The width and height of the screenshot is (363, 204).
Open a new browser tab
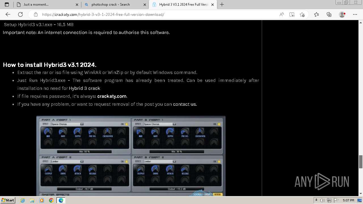coord(222,5)
